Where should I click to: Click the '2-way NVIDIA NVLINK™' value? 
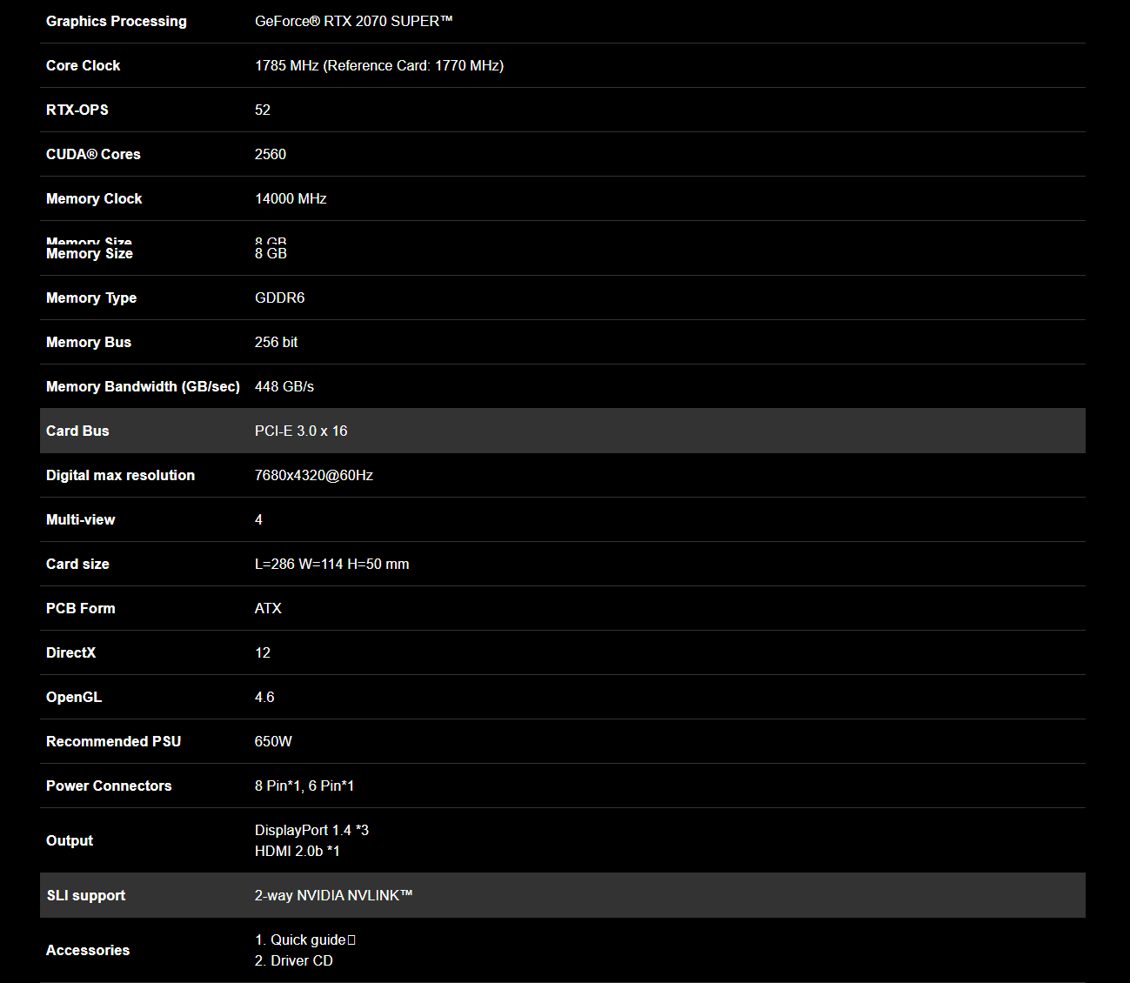point(333,895)
